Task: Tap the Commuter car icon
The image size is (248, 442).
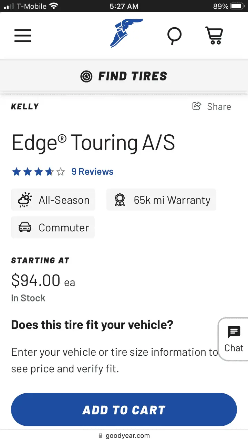Action: click(x=25, y=228)
